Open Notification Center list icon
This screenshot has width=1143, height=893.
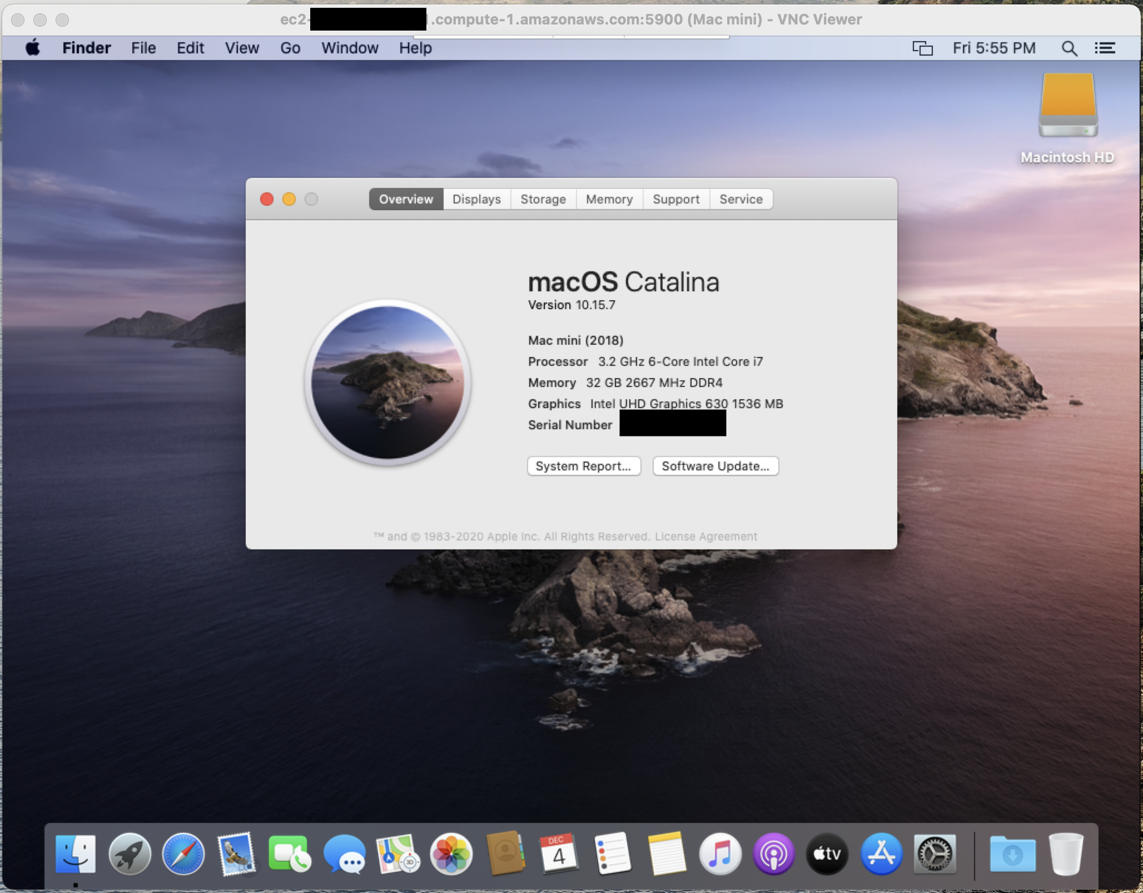point(1105,48)
